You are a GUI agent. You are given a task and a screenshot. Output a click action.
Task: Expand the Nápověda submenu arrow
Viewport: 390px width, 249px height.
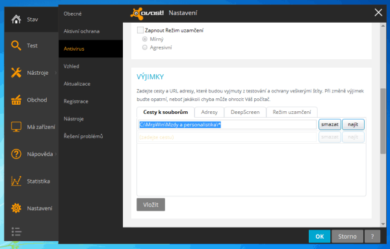click(56, 154)
